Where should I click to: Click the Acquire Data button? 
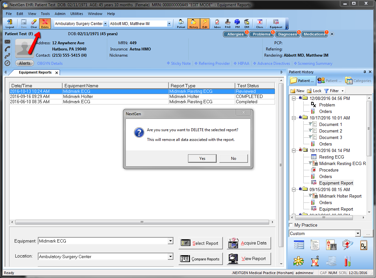click(249, 243)
